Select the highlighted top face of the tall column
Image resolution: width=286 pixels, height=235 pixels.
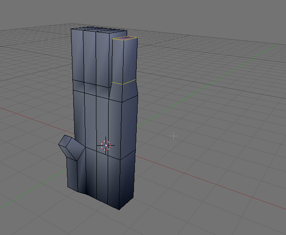[x=125, y=38]
